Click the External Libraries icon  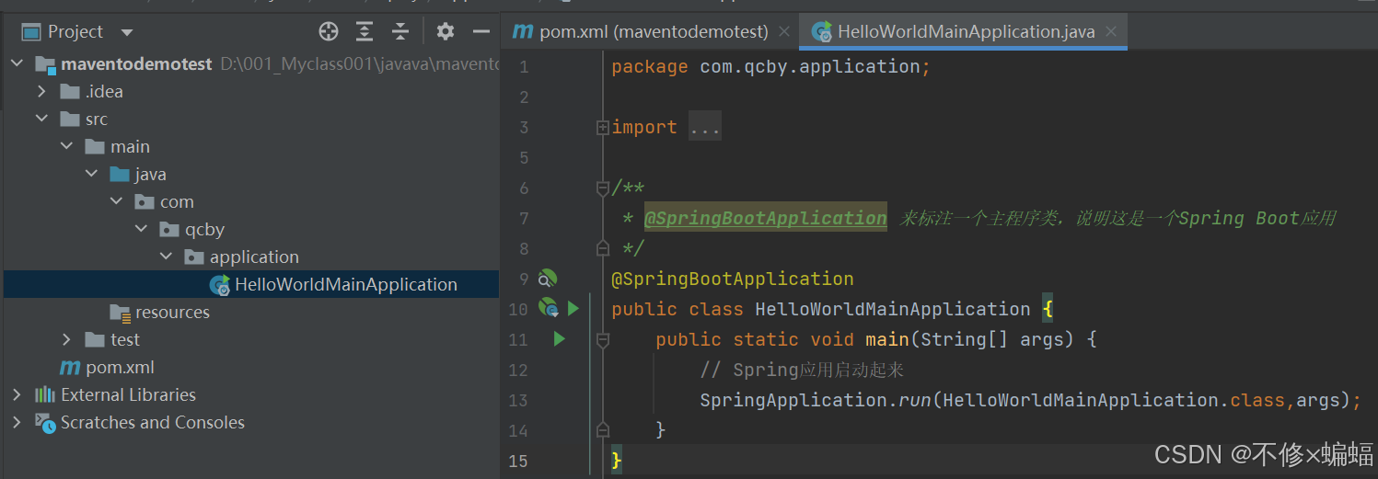pyautogui.click(x=45, y=395)
